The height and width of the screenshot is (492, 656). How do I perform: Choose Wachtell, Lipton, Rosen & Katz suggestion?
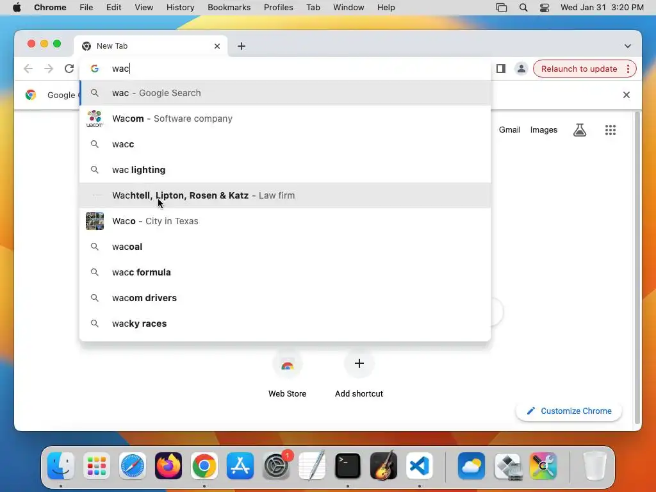pyautogui.click(x=285, y=195)
